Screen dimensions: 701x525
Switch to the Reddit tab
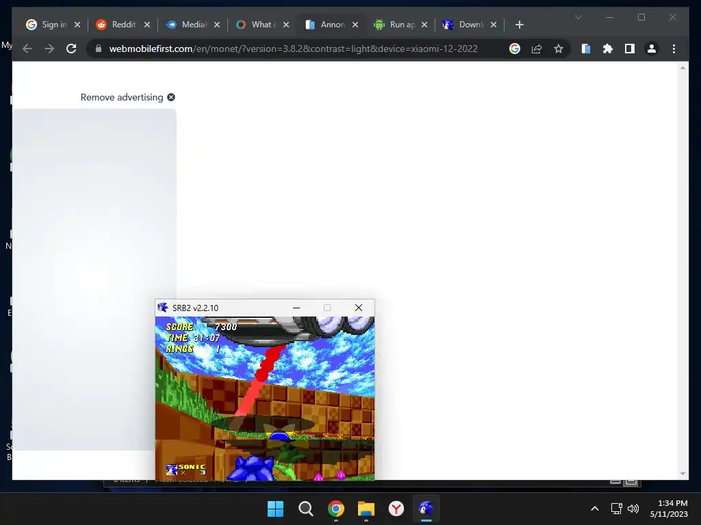click(x=116, y=25)
